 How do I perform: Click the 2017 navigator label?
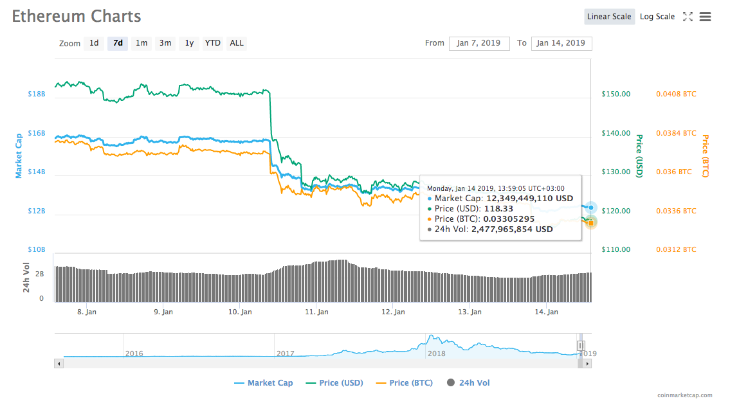click(285, 354)
